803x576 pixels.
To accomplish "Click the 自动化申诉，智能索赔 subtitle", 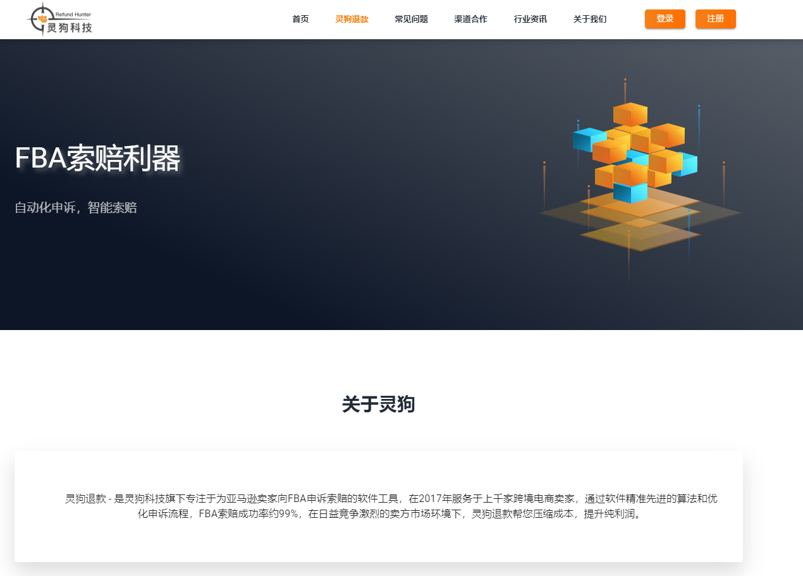I will click(76, 207).
